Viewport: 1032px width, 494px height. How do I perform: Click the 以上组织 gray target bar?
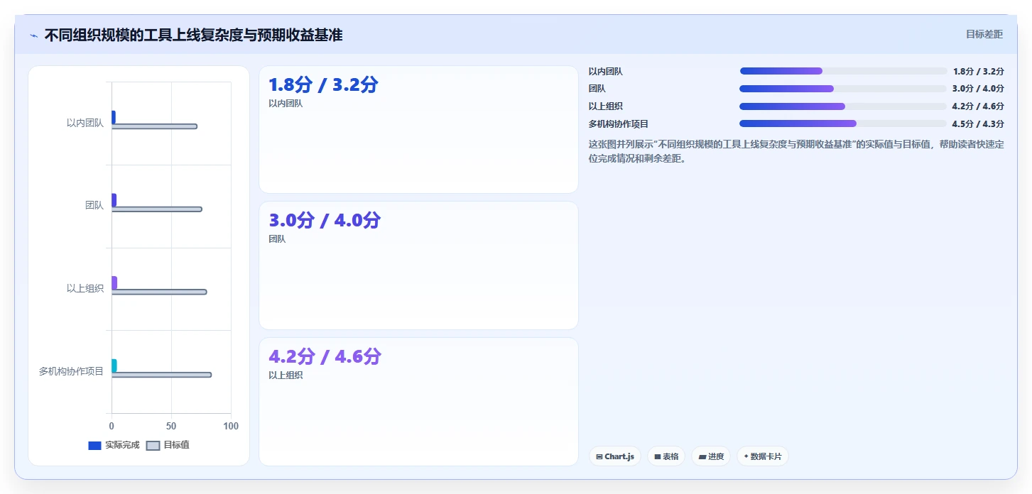click(x=159, y=292)
